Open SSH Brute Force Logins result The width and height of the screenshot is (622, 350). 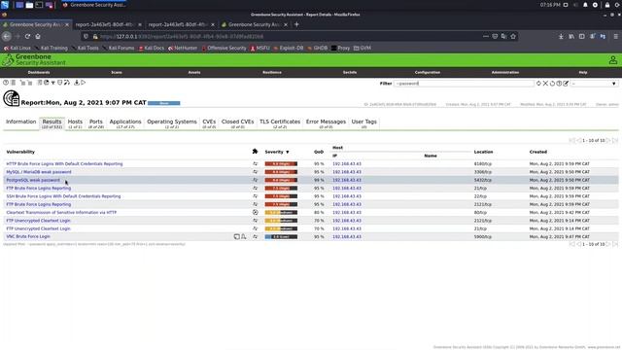pyautogui.click(x=63, y=196)
